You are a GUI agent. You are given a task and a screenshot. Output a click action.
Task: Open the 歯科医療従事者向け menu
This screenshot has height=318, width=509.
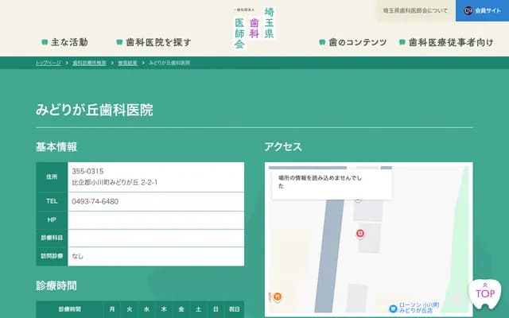click(x=450, y=42)
